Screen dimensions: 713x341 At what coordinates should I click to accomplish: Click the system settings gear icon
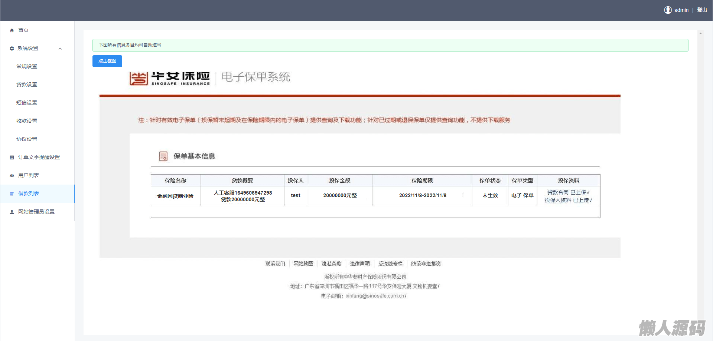12,49
